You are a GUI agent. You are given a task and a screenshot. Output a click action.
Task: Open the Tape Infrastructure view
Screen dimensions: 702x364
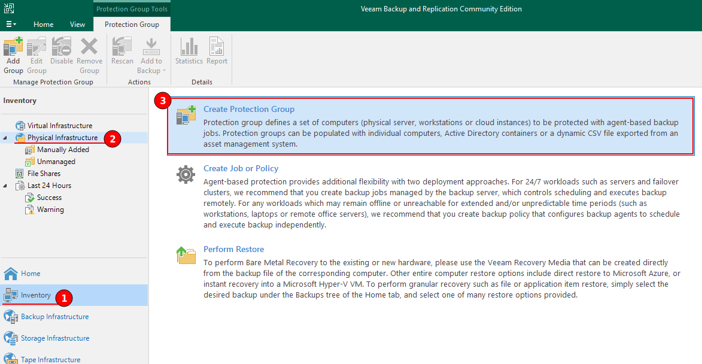51,360
